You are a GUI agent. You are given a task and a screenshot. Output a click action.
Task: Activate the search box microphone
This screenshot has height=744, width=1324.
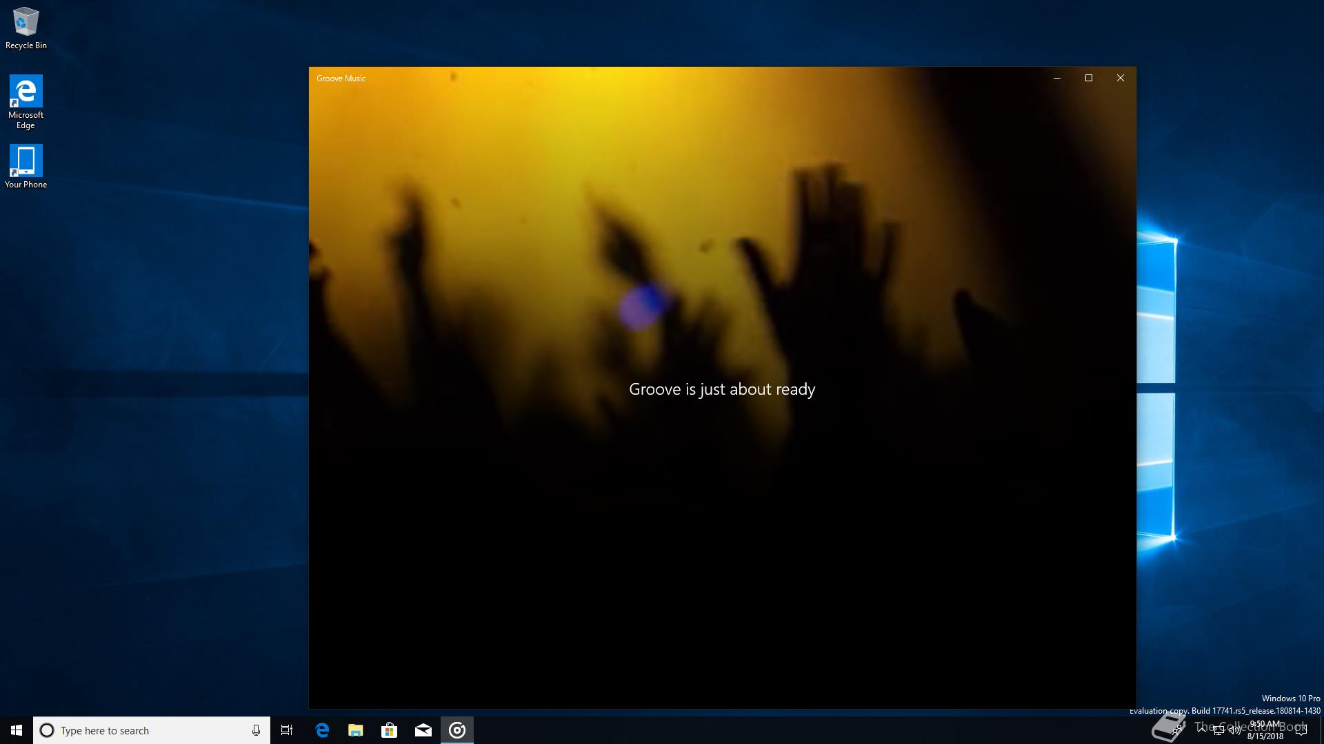point(256,730)
